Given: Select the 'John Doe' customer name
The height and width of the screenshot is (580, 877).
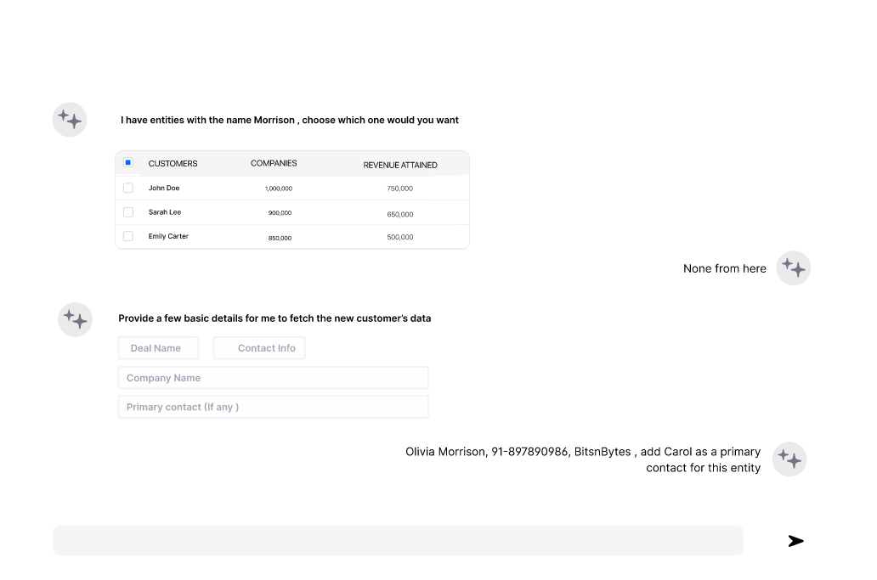Looking at the screenshot, I should (164, 189).
